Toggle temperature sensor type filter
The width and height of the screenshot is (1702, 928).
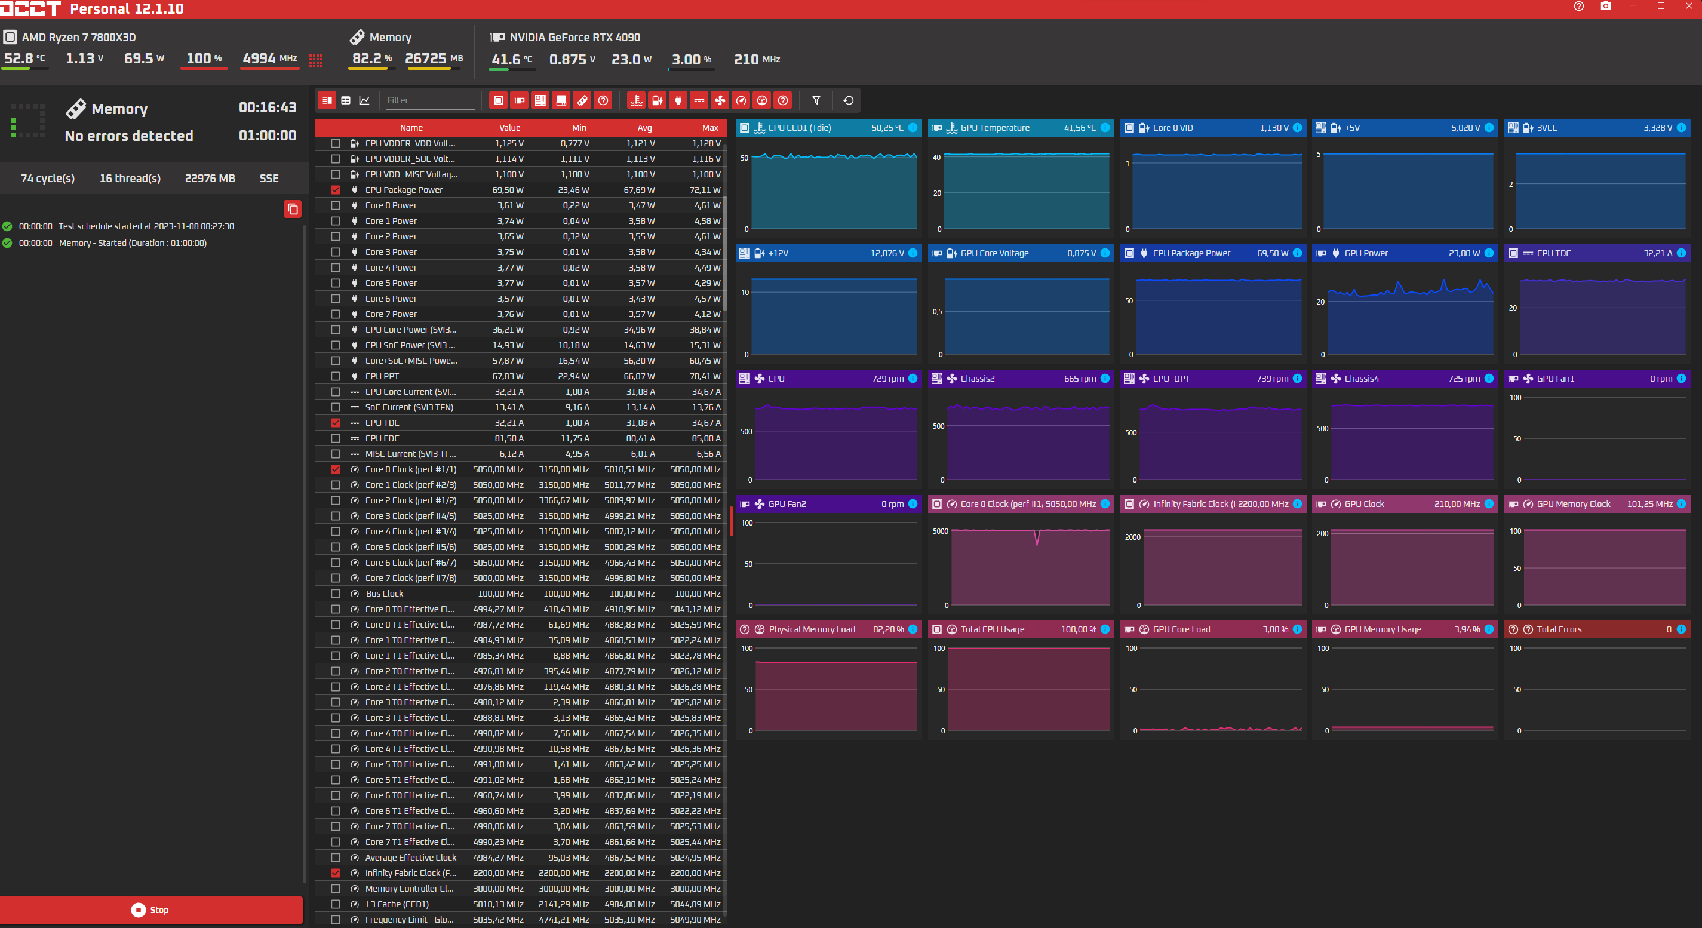pos(636,100)
